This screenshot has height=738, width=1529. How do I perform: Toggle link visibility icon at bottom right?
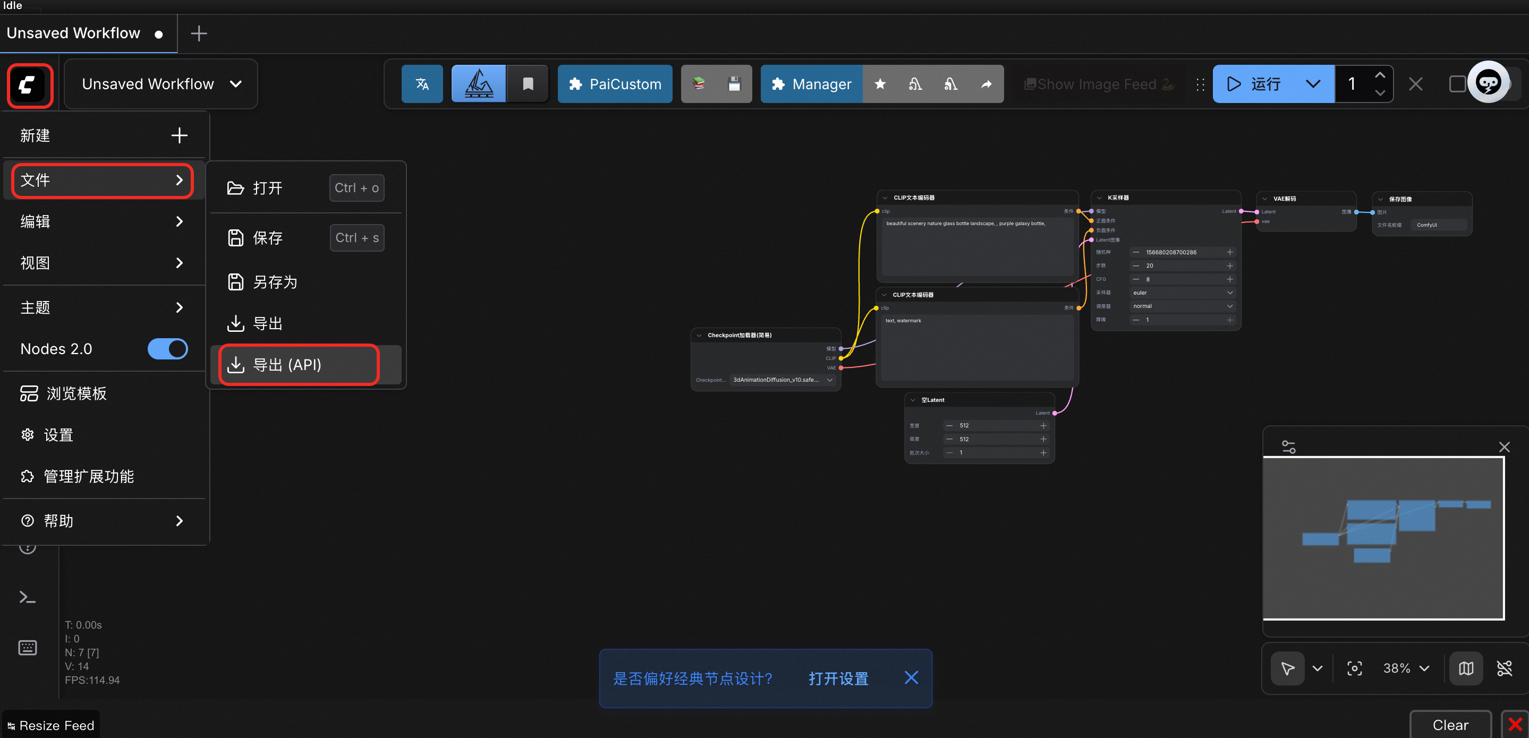point(1504,668)
